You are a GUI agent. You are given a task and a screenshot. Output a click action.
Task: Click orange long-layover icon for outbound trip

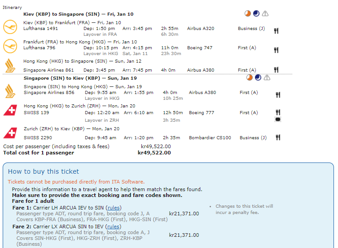coord(248,14)
